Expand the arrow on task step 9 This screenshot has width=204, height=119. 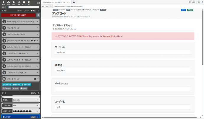pyautogui.click(x=38, y=72)
